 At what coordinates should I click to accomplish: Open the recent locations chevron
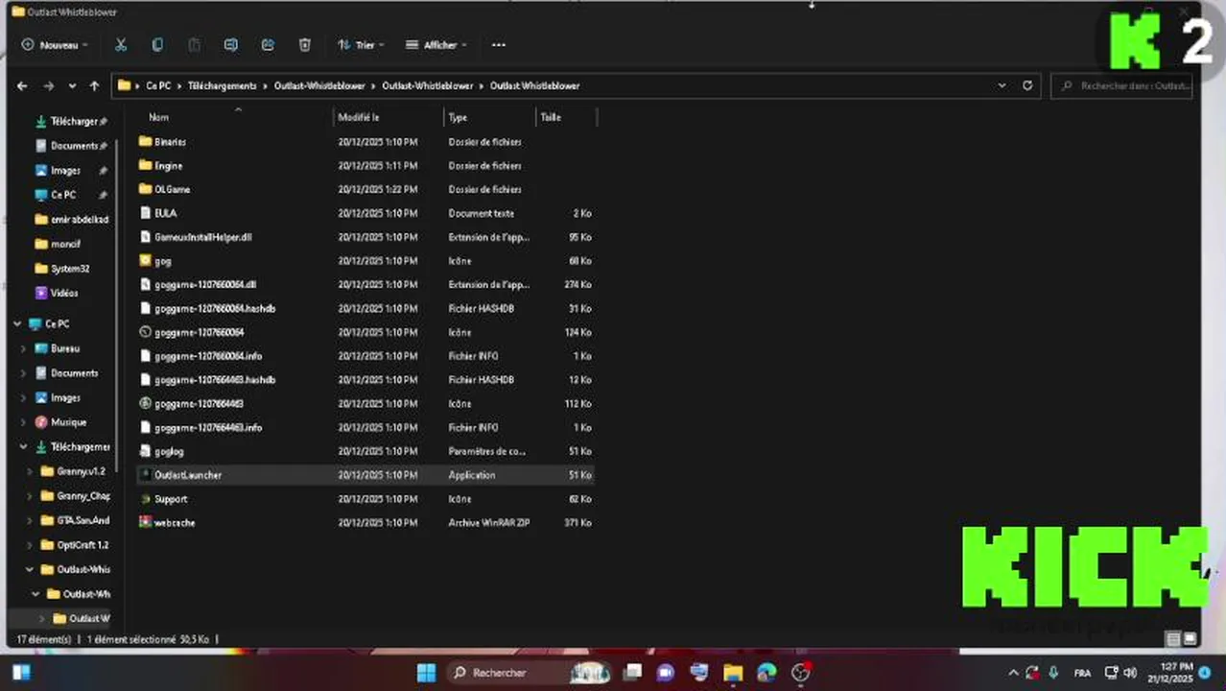point(72,85)
